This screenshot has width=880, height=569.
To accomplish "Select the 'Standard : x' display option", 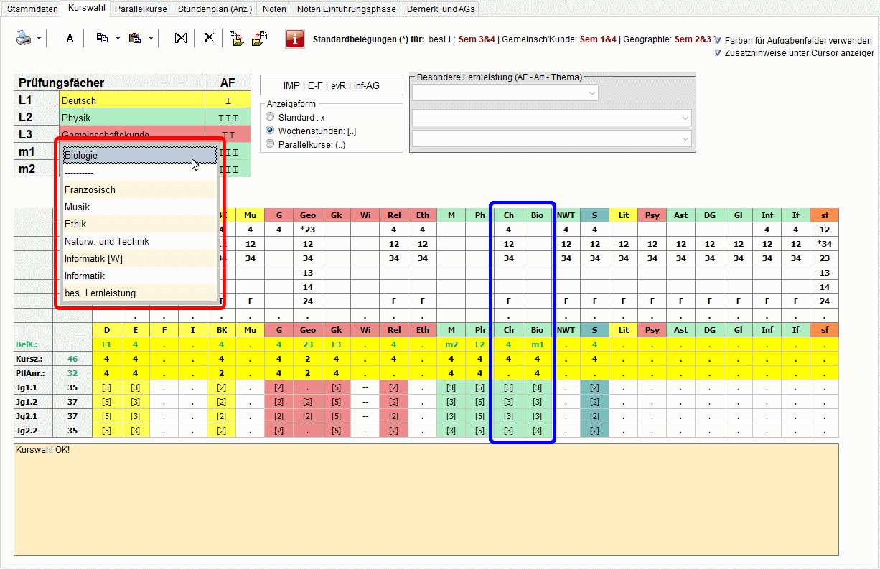I will point(270,117).
